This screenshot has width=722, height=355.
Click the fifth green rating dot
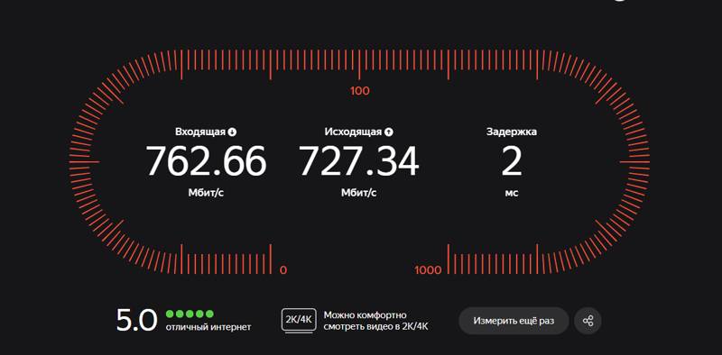[x=209, y=314]
